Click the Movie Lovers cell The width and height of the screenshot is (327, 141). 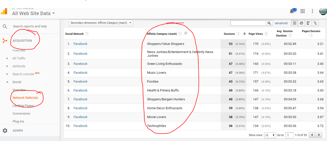coord(157,117)
